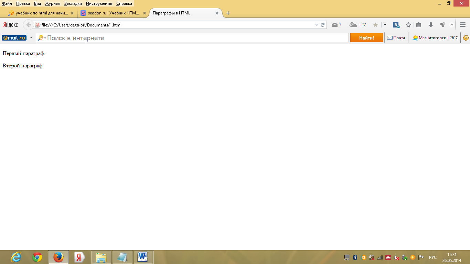Click the orange circular ring tray icon
Viewport: 470px width, 264px height.
[x=363, y=257]
